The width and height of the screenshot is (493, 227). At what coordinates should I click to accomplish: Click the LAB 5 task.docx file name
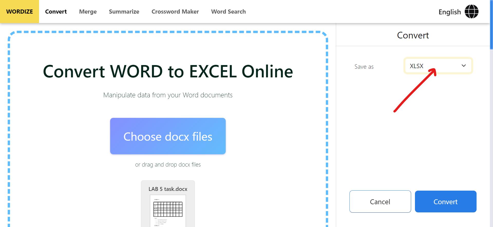pyautogui.click(x=168, y=189)
